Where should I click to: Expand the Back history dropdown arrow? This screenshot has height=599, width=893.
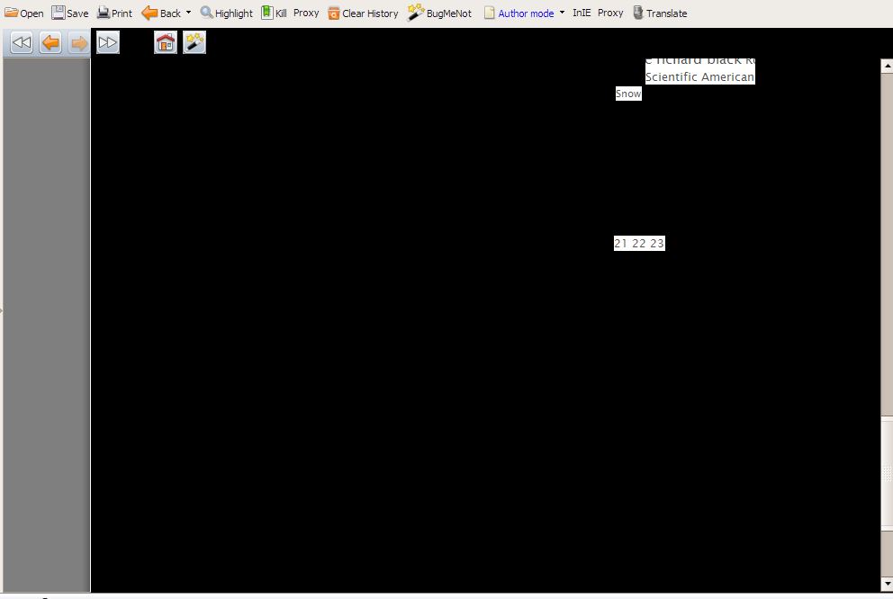point(189,13)
